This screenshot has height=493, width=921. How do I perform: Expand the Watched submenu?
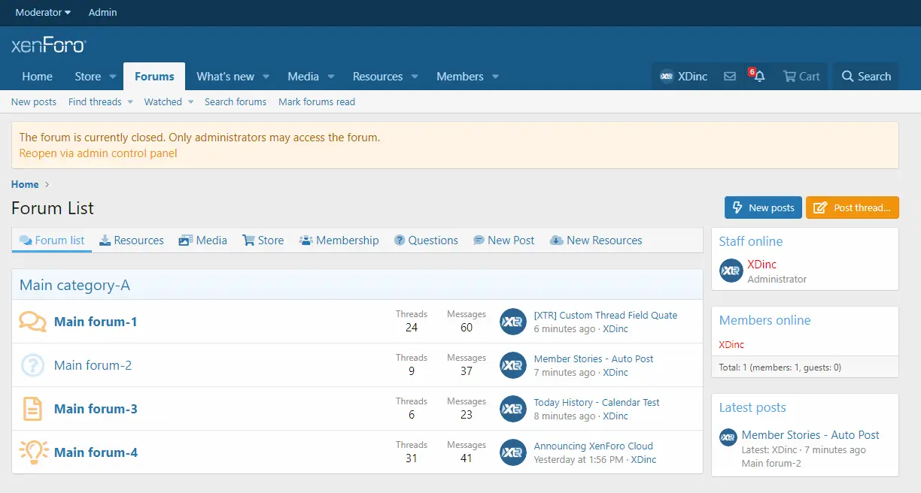pos(169,101)
